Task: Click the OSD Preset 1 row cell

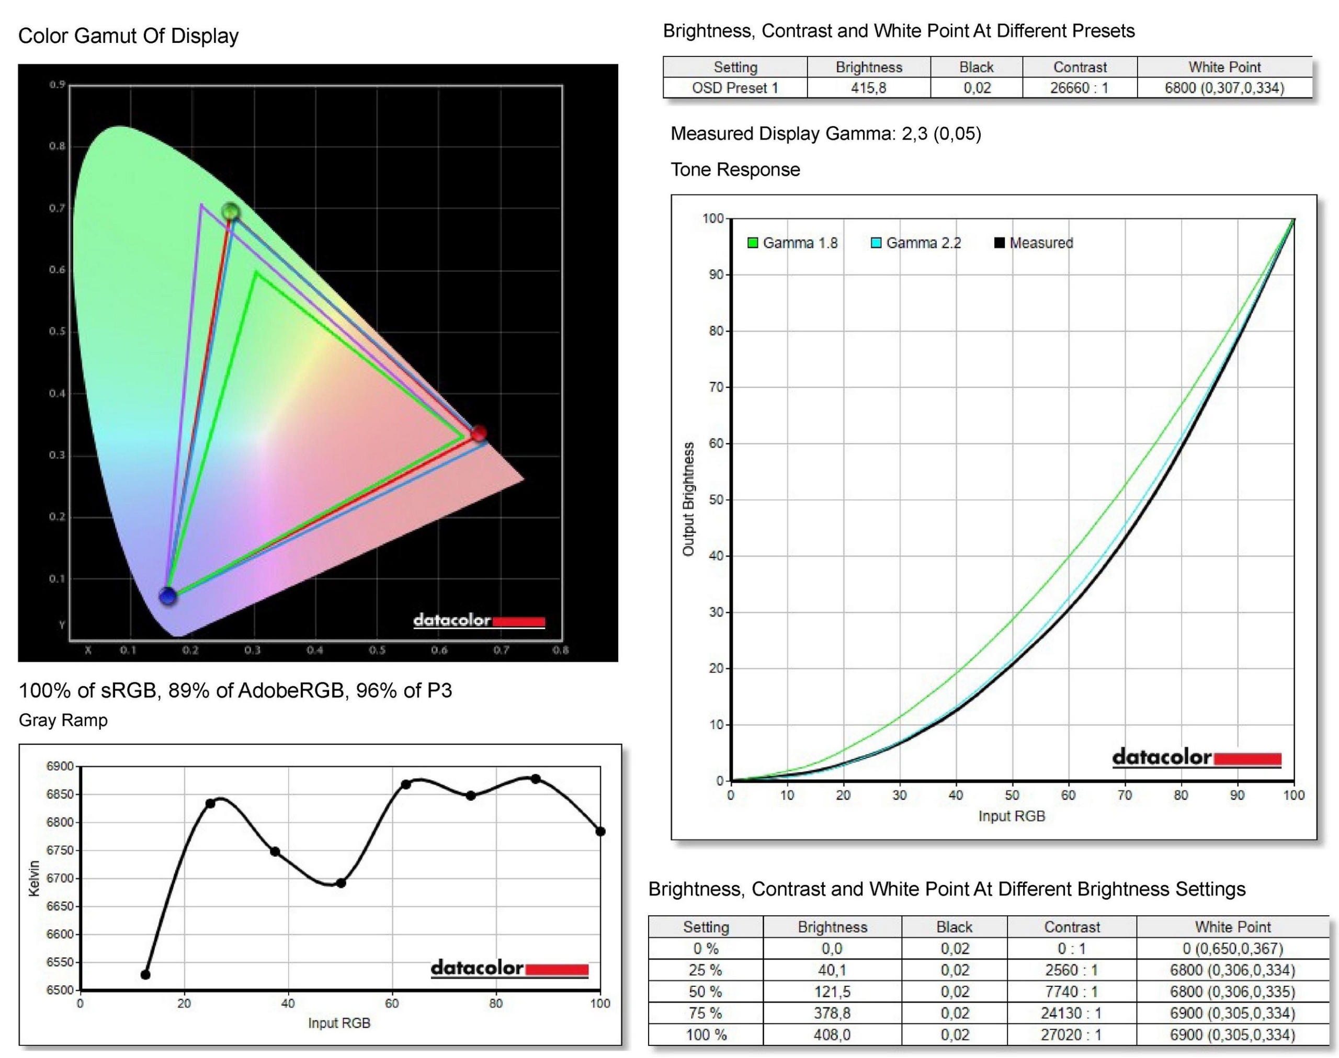Action: pos(734,88)
